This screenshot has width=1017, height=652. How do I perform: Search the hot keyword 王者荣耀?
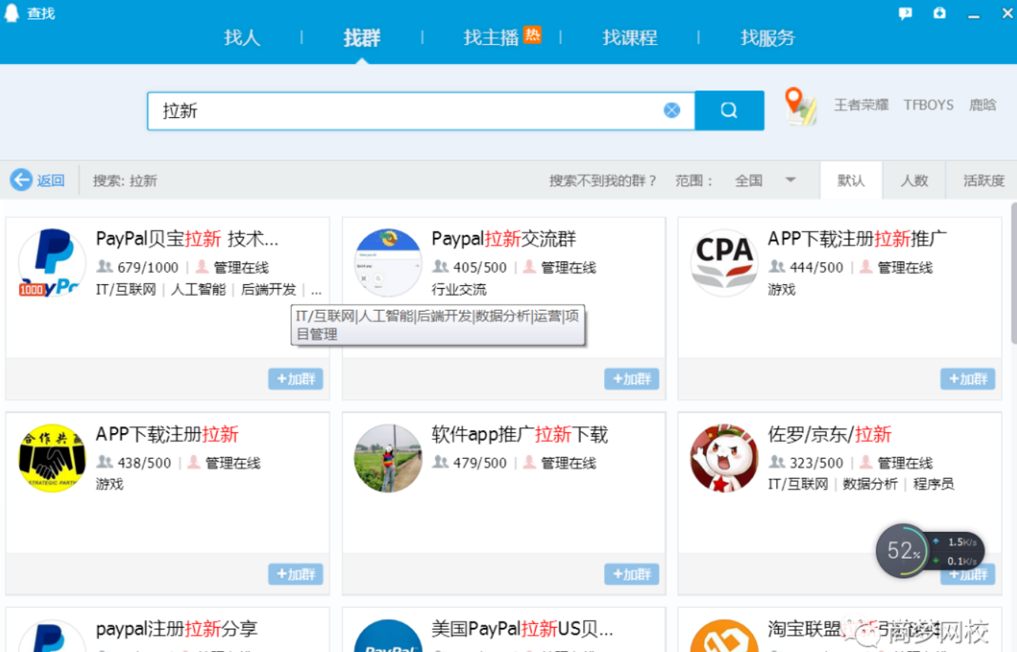pyautogui.click(x=861, y=105)
